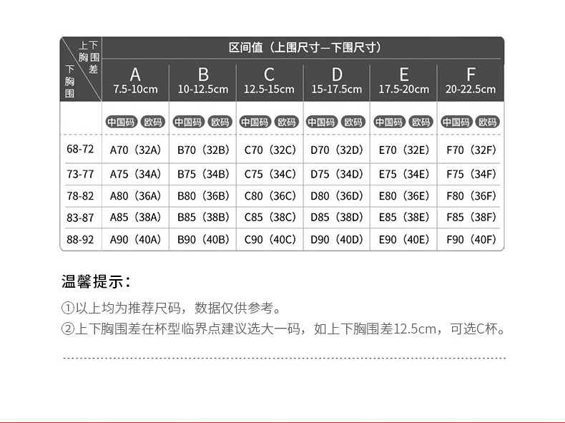Click the A70 (32A) size cell
Viewport: 565px width, 423px height.
coord(135,150)
